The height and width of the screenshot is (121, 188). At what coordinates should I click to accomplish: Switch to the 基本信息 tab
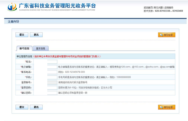pos(40,48)
